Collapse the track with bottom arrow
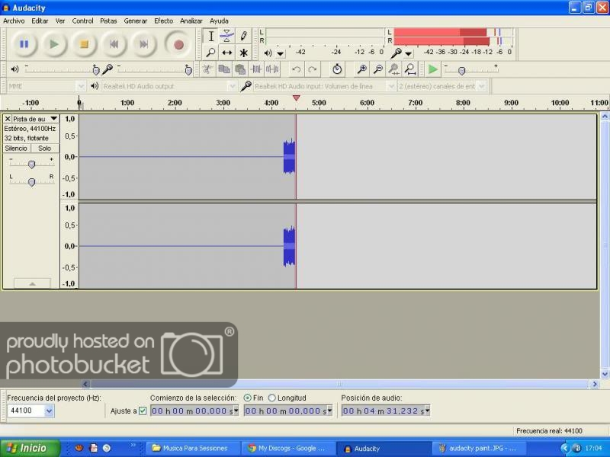610x457 pixels. 32,283
